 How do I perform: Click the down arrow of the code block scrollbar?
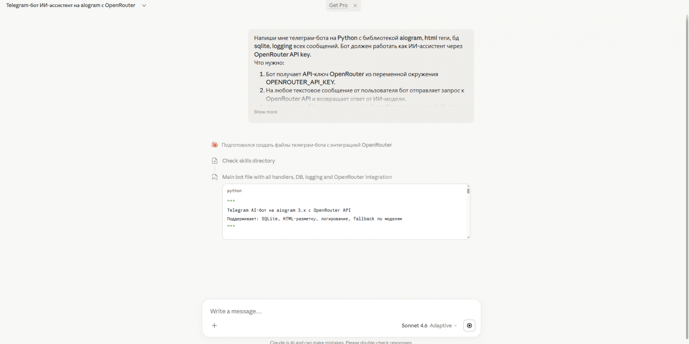tap(468, 237)
